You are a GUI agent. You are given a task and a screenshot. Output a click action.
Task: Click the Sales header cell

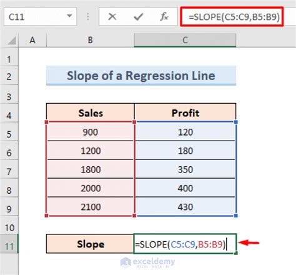pos(91,112)
